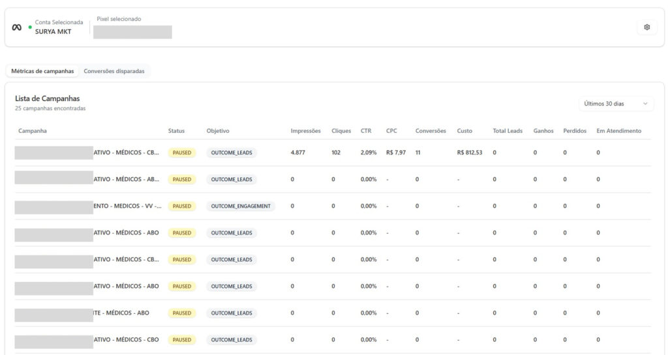Click the Impressões column header
The width and height of the screenshot is (668, 355).
coord(305,131)
